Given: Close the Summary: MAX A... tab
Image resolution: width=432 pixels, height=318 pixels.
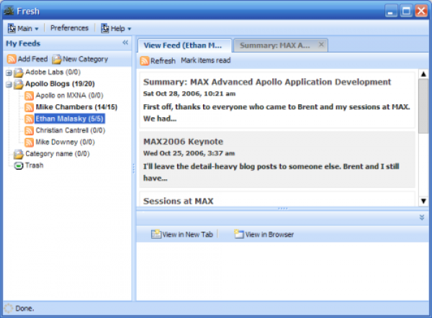Looking at the screenshot, I should coord(321,45).
